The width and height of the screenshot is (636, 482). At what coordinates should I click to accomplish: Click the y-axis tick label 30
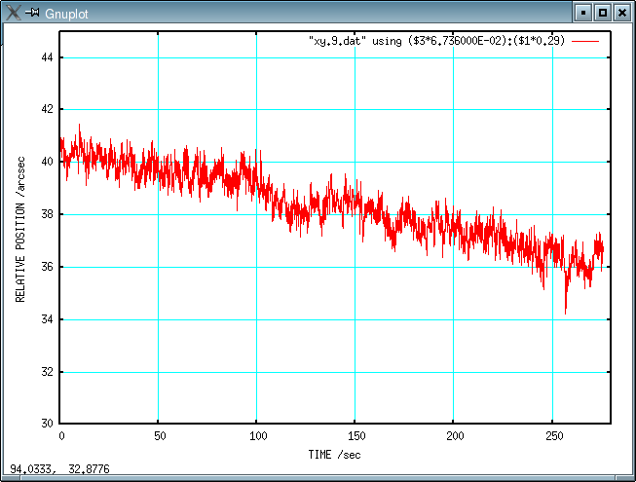click(x=47, y=424)
